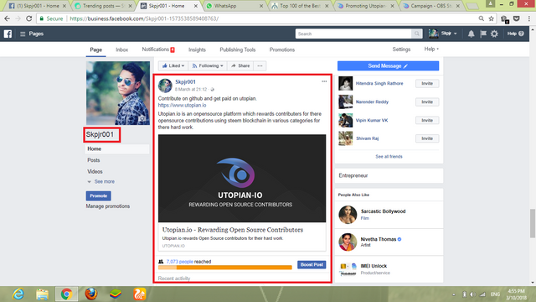Invite Vipin Kumar VK
The image size is (536, 302).
427,120
